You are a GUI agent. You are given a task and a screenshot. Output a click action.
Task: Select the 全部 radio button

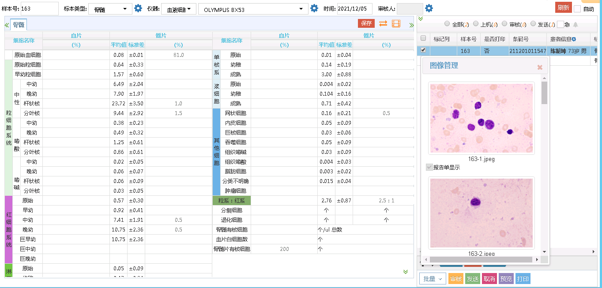[x=448, y=24]
